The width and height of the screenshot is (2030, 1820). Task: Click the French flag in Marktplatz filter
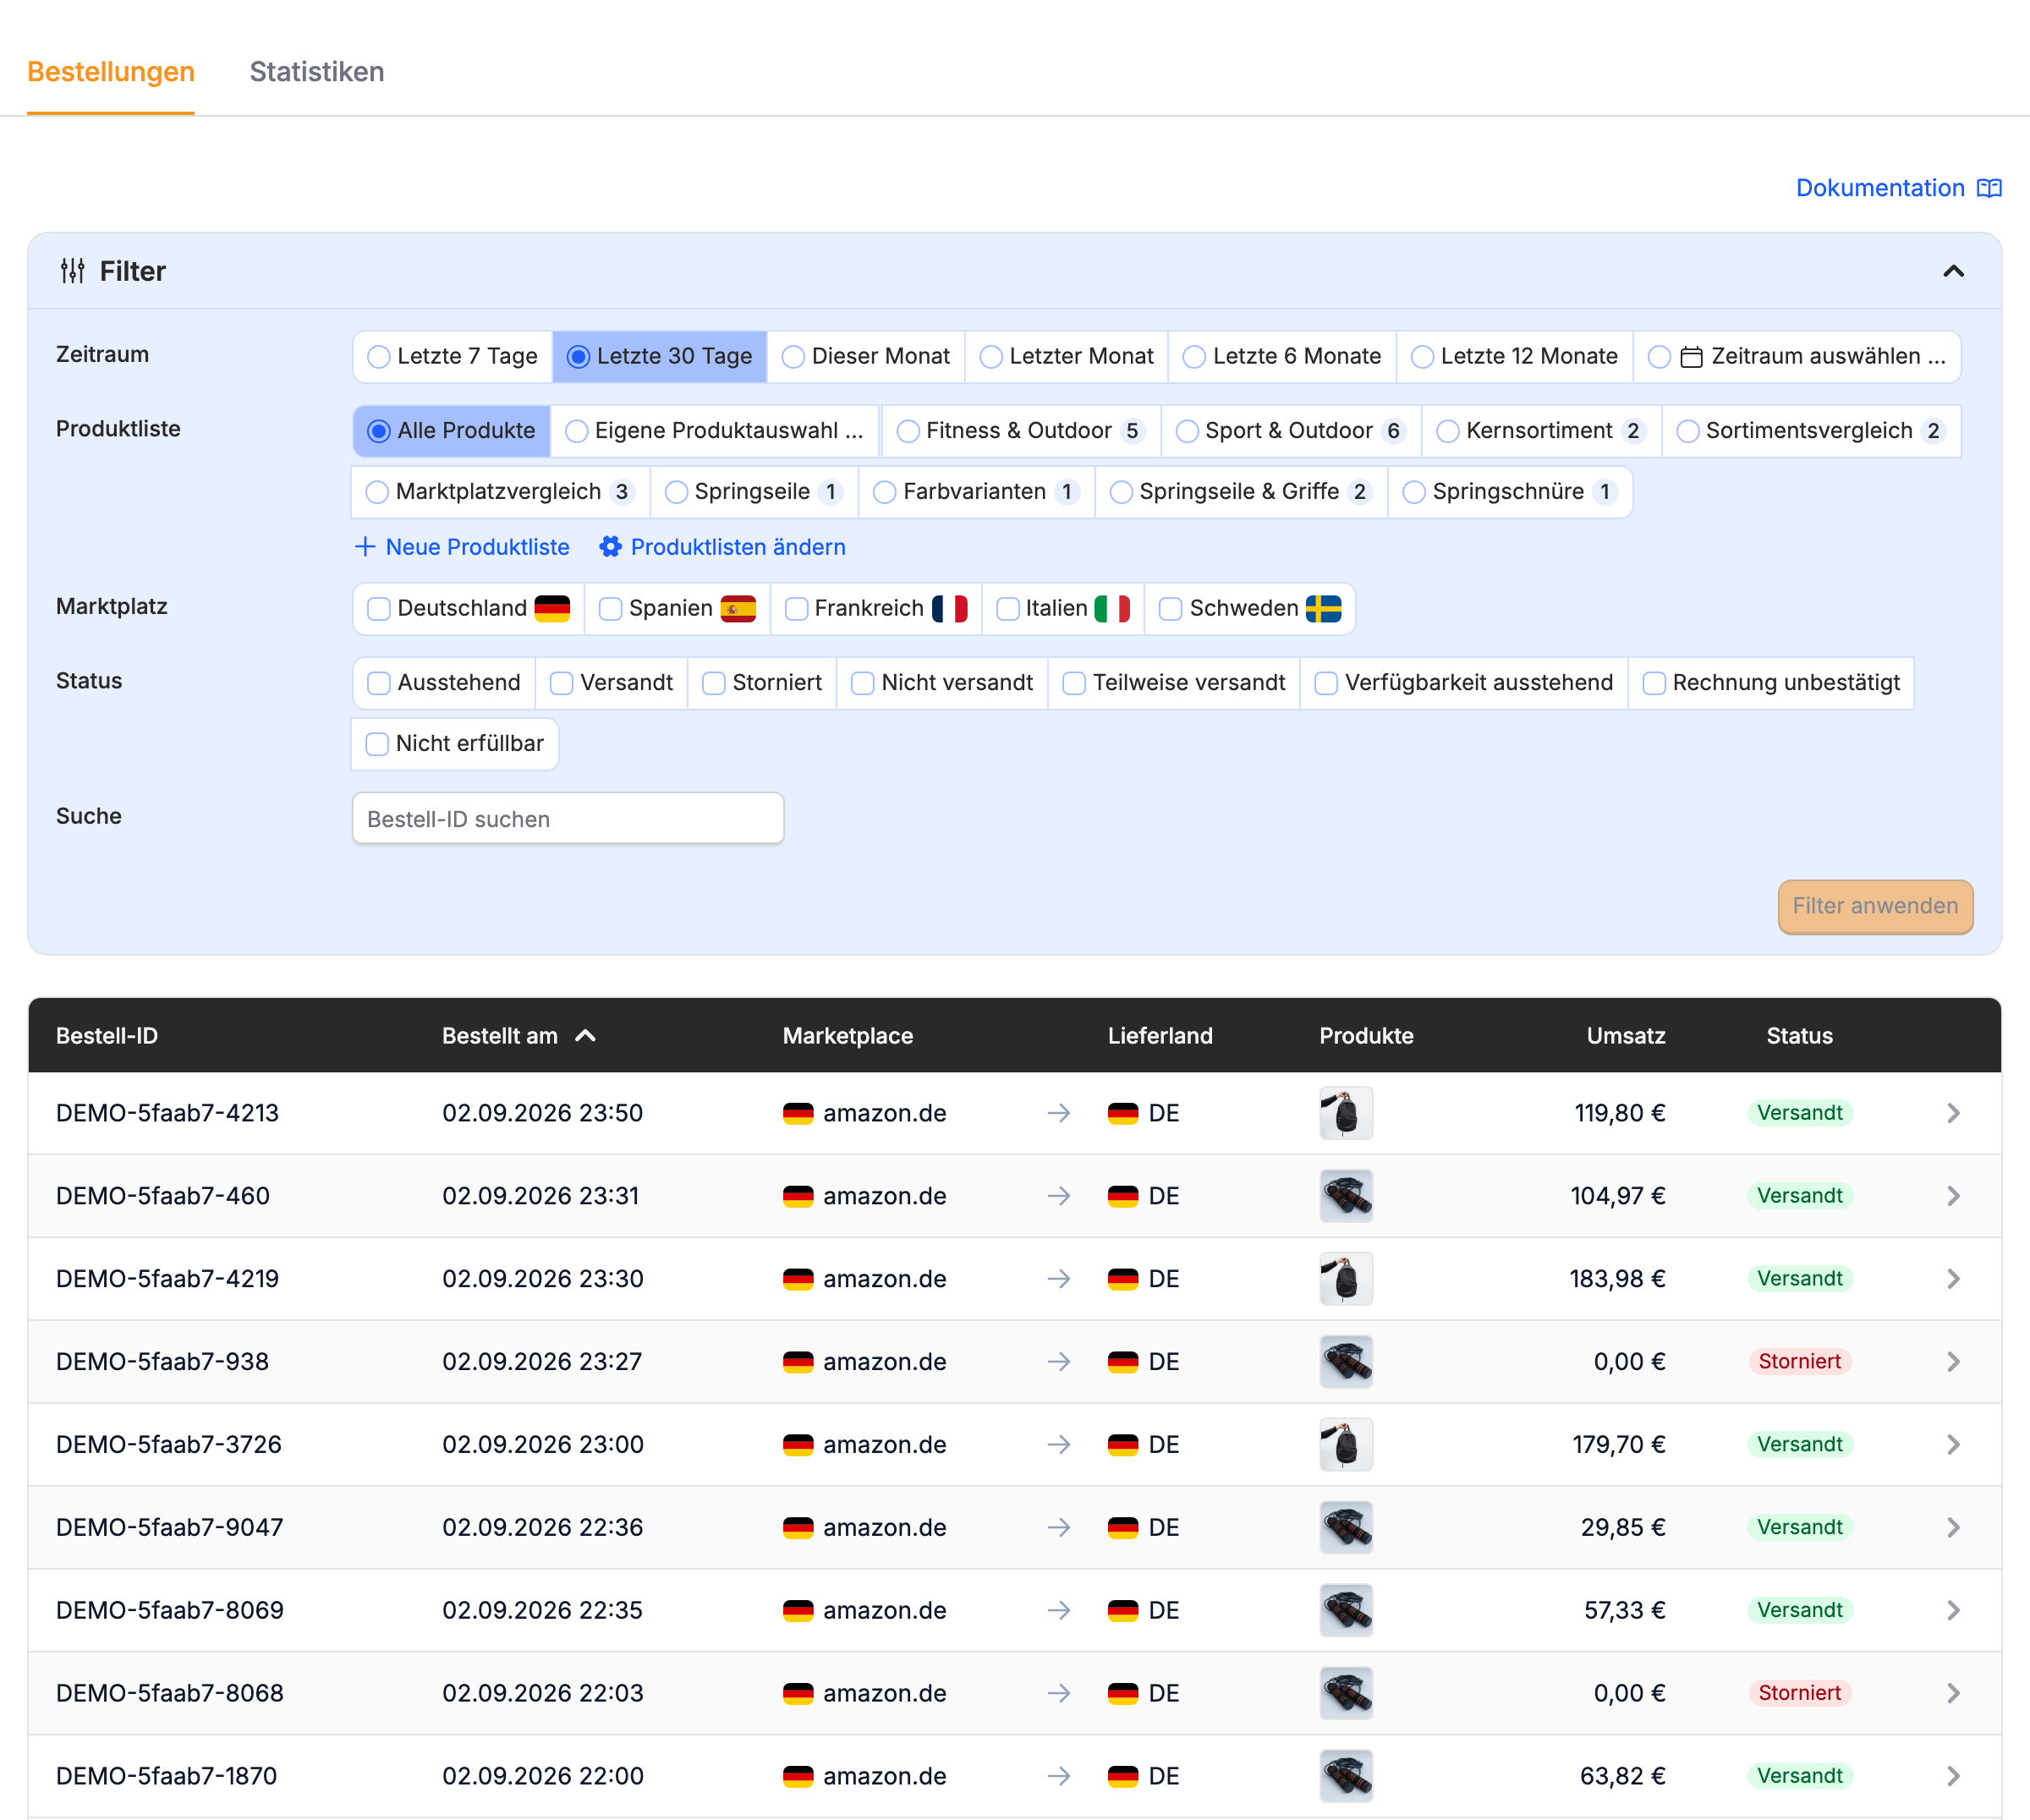tap(949, 608)
